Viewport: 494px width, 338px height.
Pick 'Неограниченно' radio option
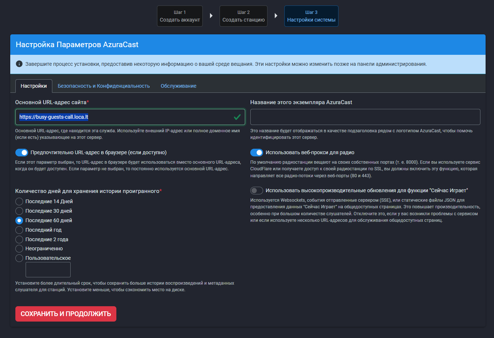pyautogui.click(x=19, y=248)
